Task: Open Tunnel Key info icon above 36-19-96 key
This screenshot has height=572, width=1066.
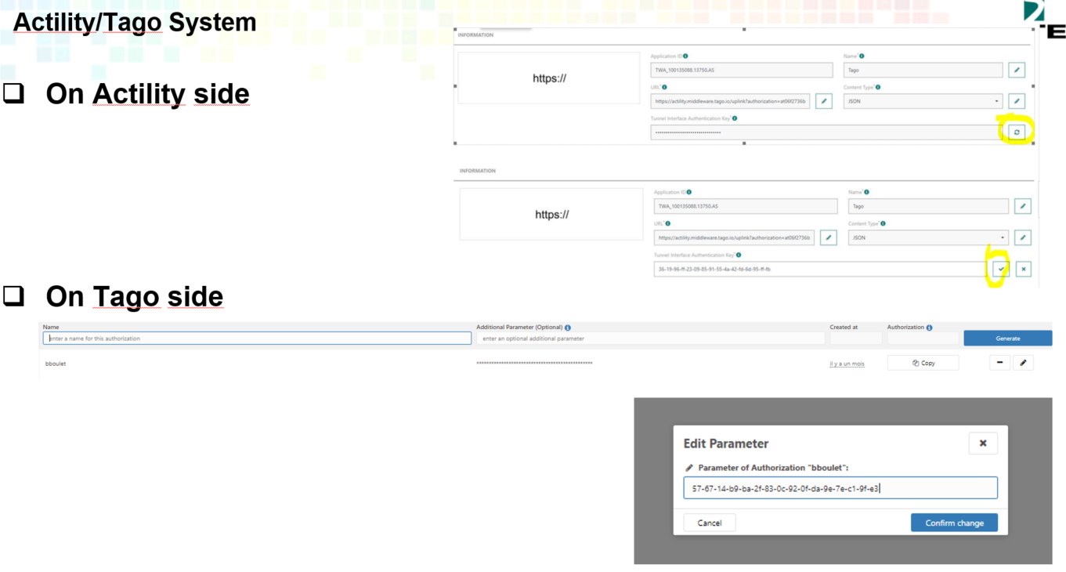Action: (x=739, y=255)
